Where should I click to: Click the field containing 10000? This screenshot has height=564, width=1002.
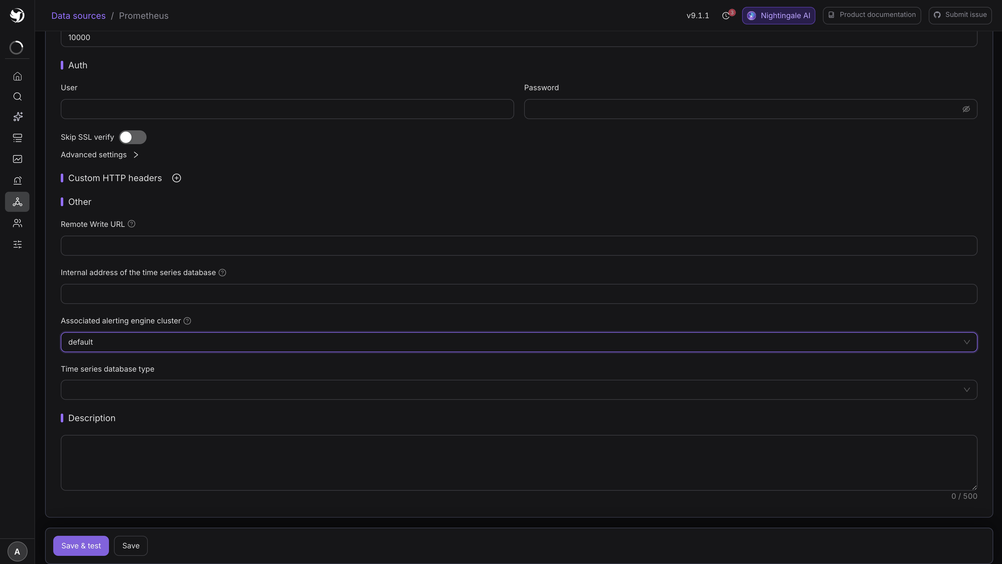pos(519,38)
